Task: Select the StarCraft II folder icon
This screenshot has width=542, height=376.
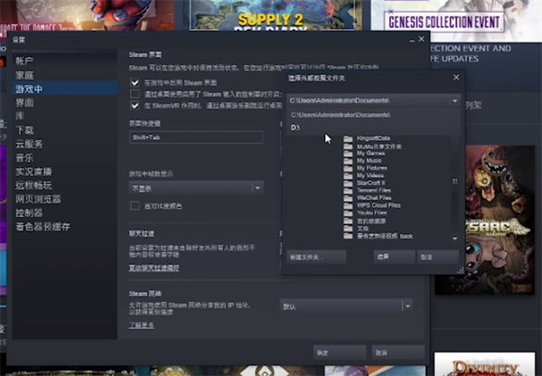Action: pos(348,183)
